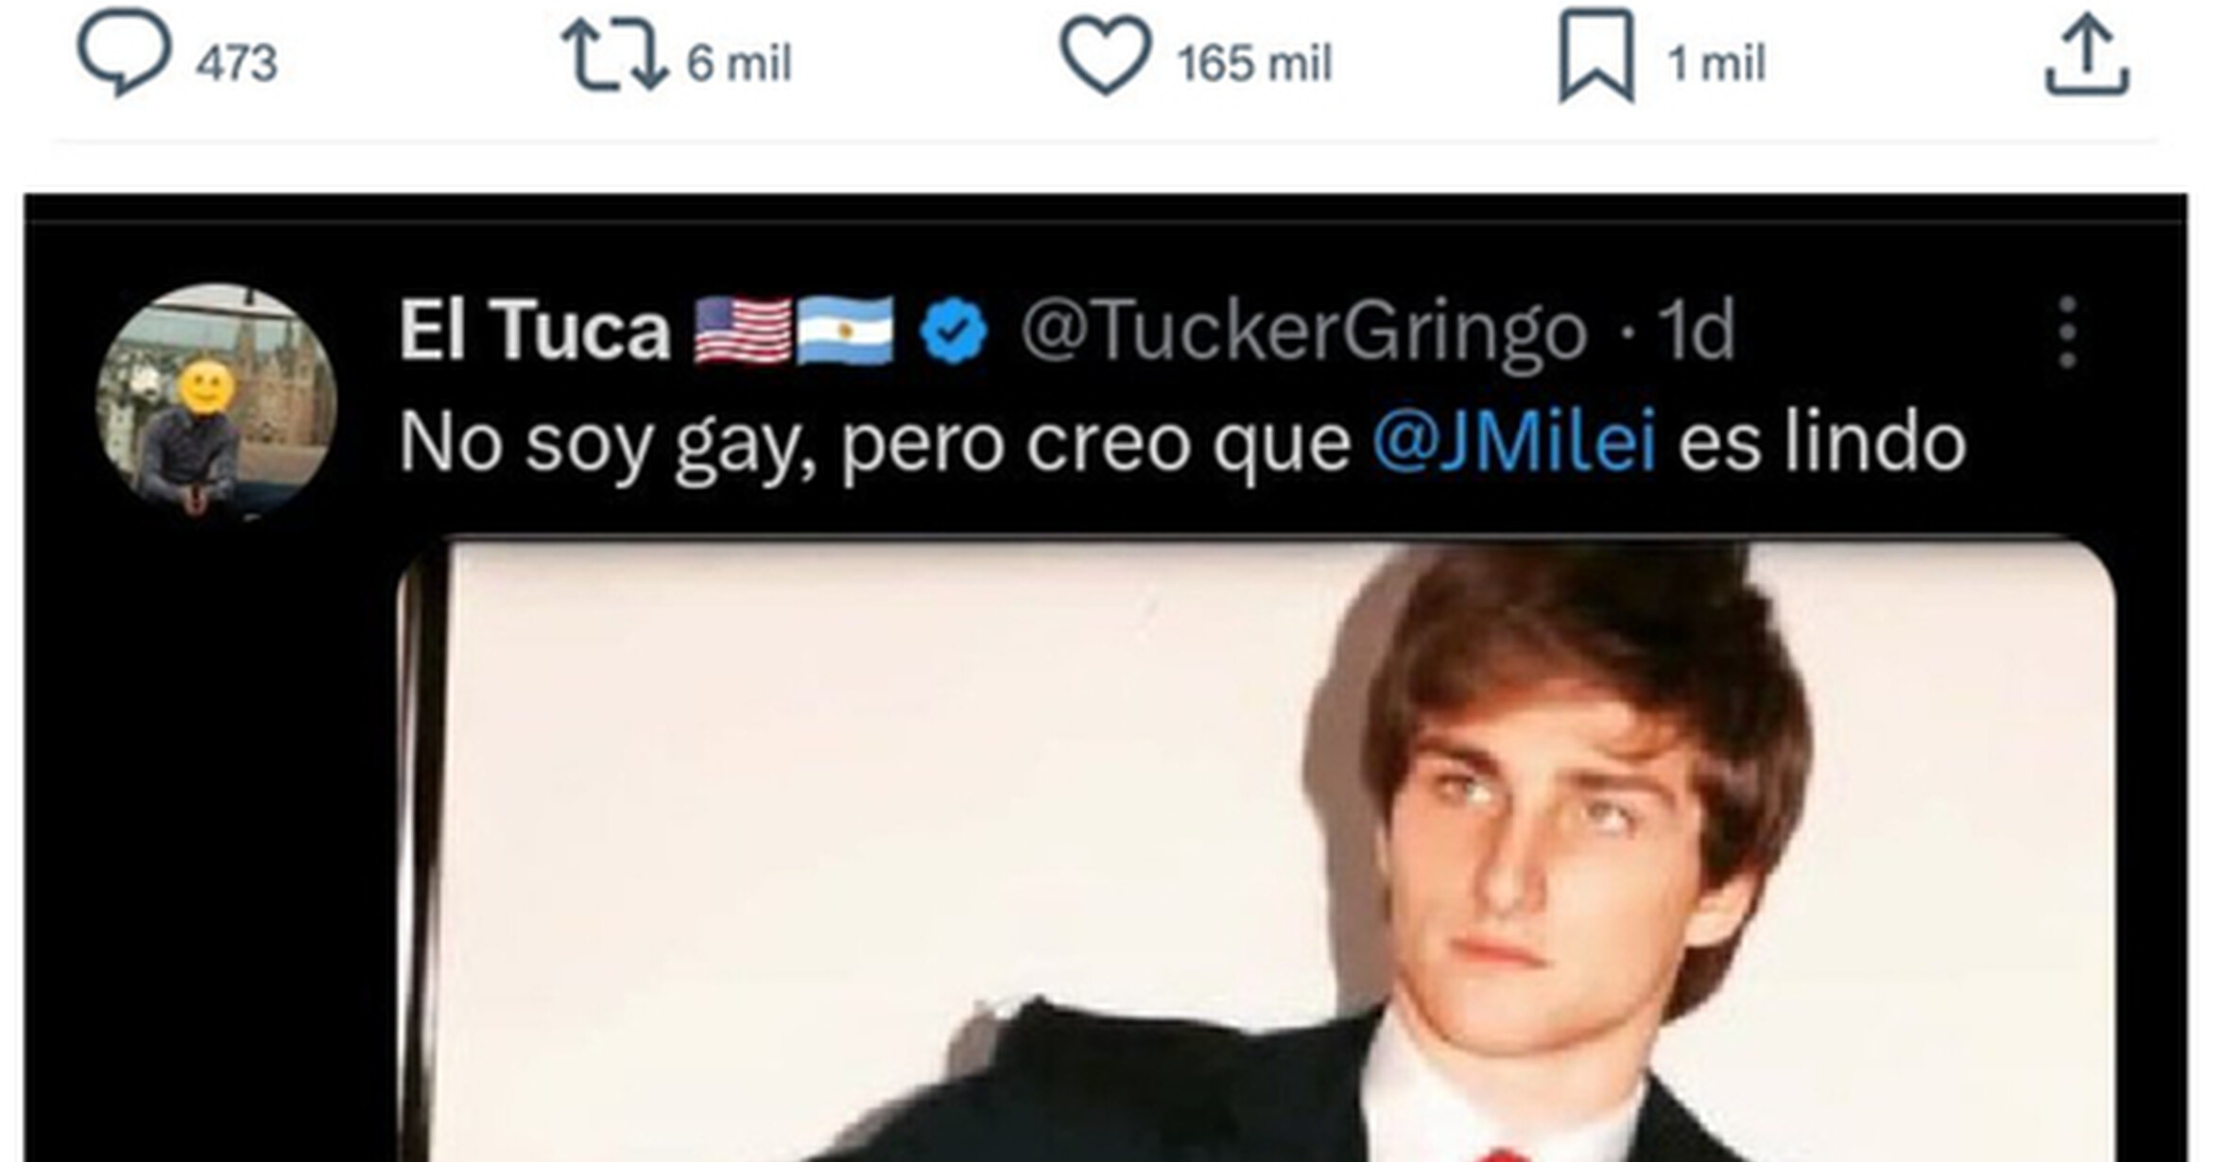
Task: Click the @JMilei mention
Action: pyautogui.click(x=1514, y=441)
